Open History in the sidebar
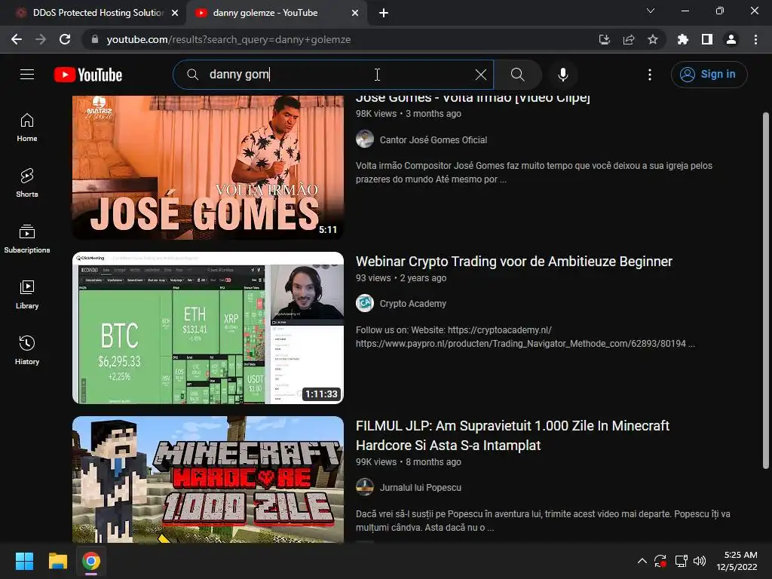Screen dimensions: 772x579 27,350
